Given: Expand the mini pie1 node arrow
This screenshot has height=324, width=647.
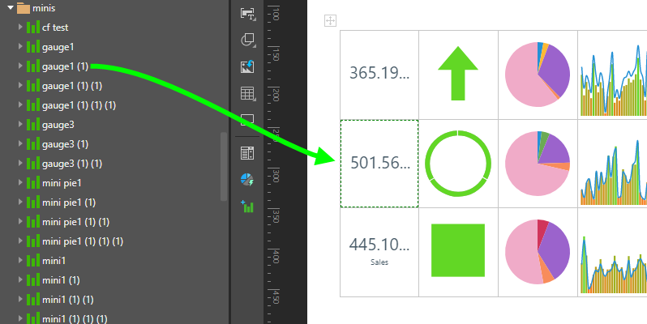Looking at the screenshot, I should tap(20, 183).
